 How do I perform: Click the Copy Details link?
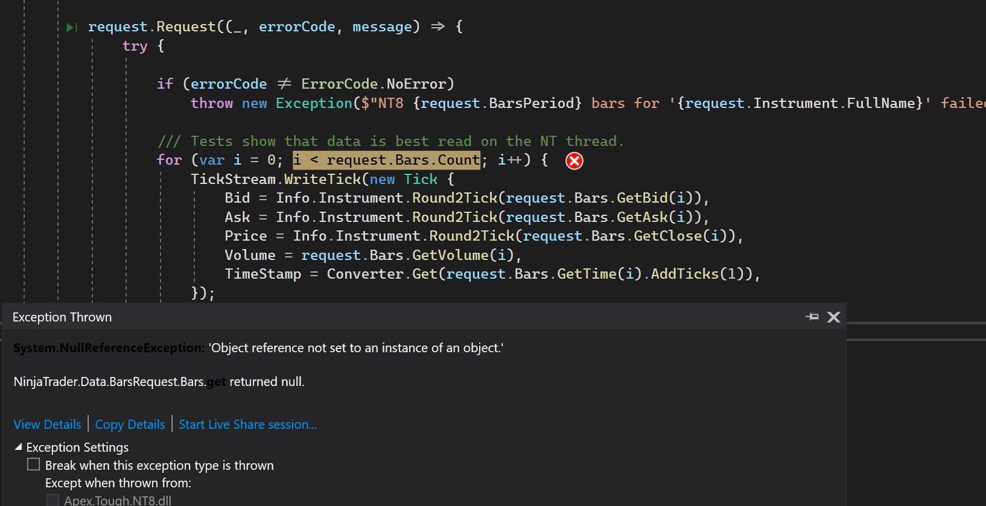tap(130, 425)
